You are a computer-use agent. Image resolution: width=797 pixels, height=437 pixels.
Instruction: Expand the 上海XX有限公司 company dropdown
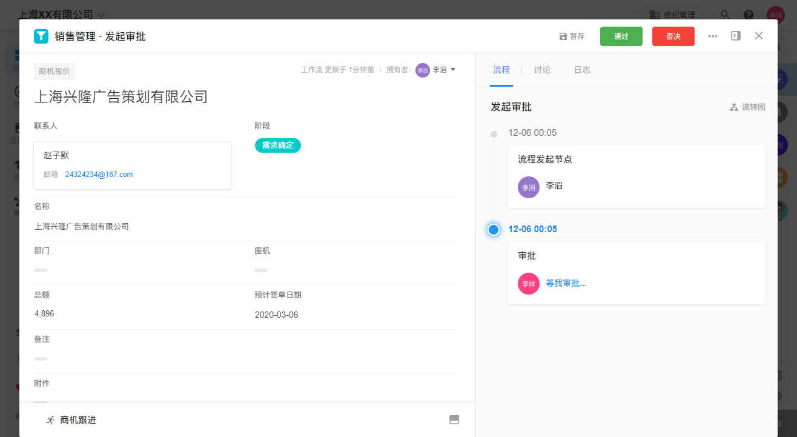point(101,15)
